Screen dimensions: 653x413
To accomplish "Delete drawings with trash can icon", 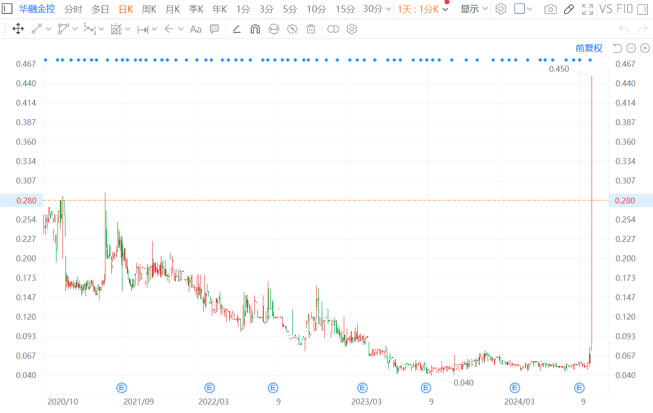I will [311, 29].
